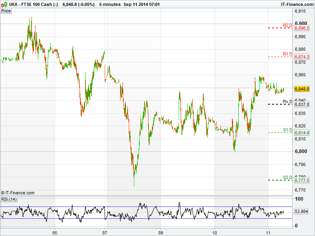Click the 10 date marker on time axis
This screenshot has width=315, height=236.
(x=215, y=232)
